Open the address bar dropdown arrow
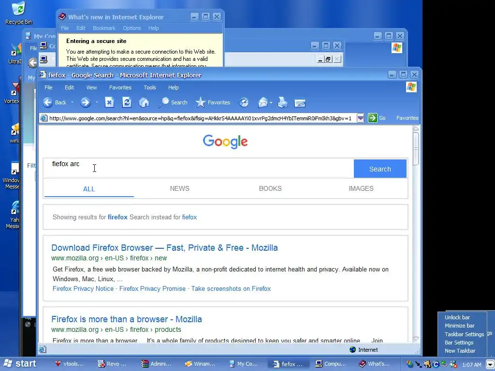This screenshot has width=495, height=371. (360, 118)
